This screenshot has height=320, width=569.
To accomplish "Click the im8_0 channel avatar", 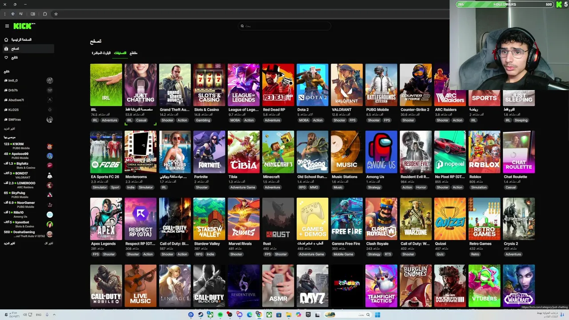I will point(50,80).
